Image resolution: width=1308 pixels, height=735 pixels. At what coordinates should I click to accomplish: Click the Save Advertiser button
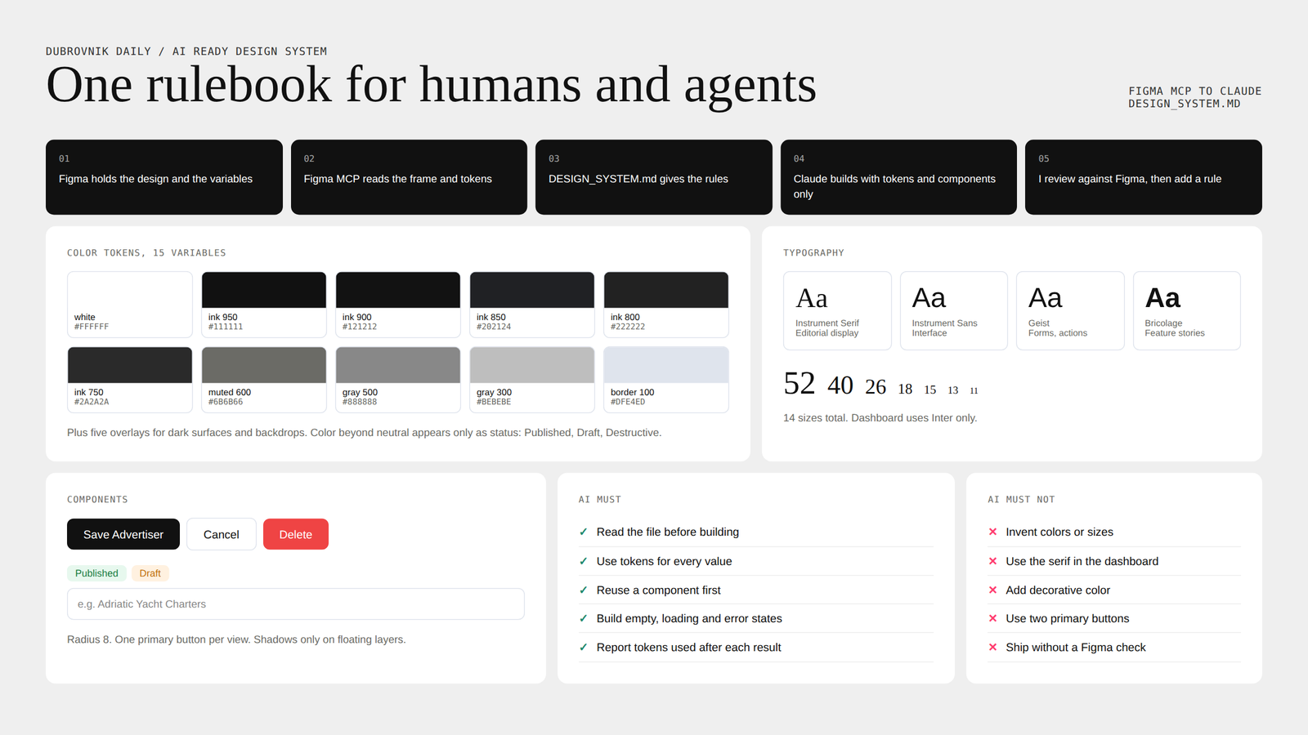point(123,534)
